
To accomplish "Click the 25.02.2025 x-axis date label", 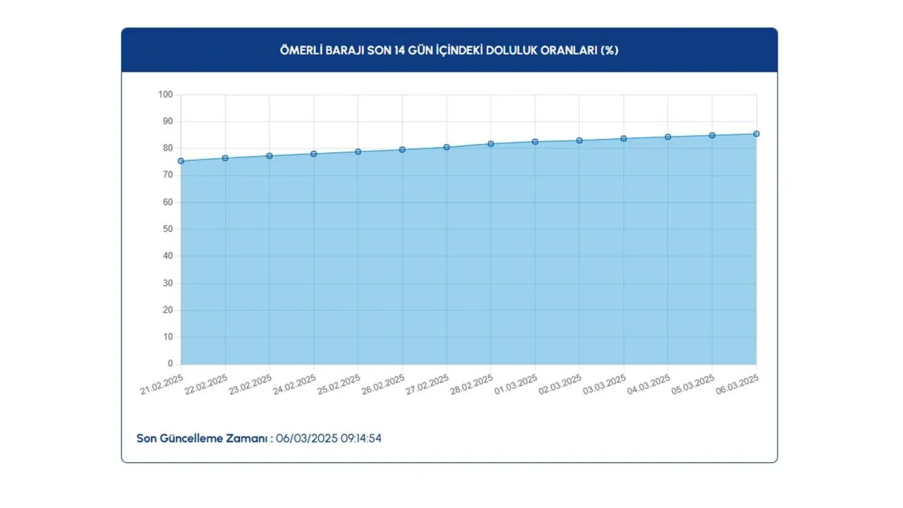I will [339, 385].
